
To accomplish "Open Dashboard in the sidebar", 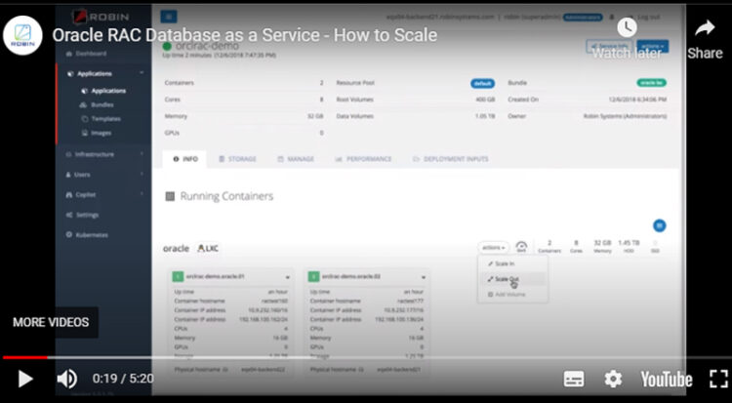I will [86, 54].
